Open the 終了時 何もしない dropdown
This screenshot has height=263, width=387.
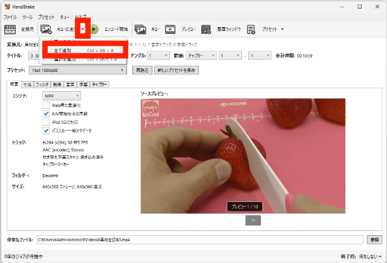[x=370, y=257]
